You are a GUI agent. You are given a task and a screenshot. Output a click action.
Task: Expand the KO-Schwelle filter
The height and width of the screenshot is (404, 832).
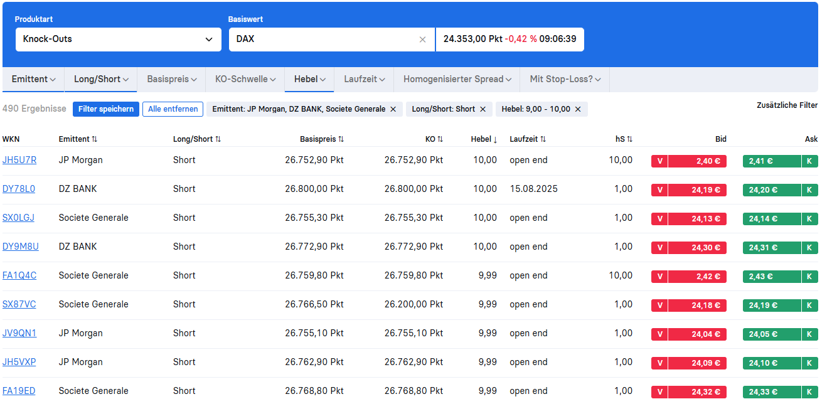(245, 79)
